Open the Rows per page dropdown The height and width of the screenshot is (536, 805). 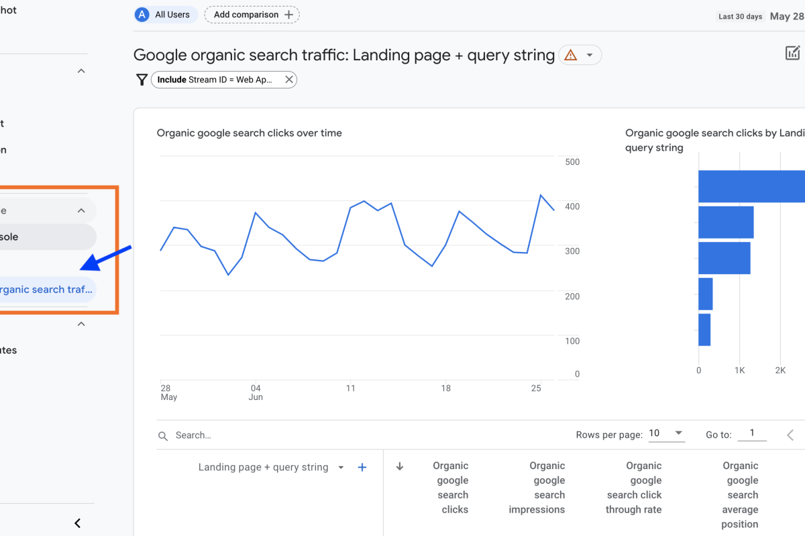666,434
